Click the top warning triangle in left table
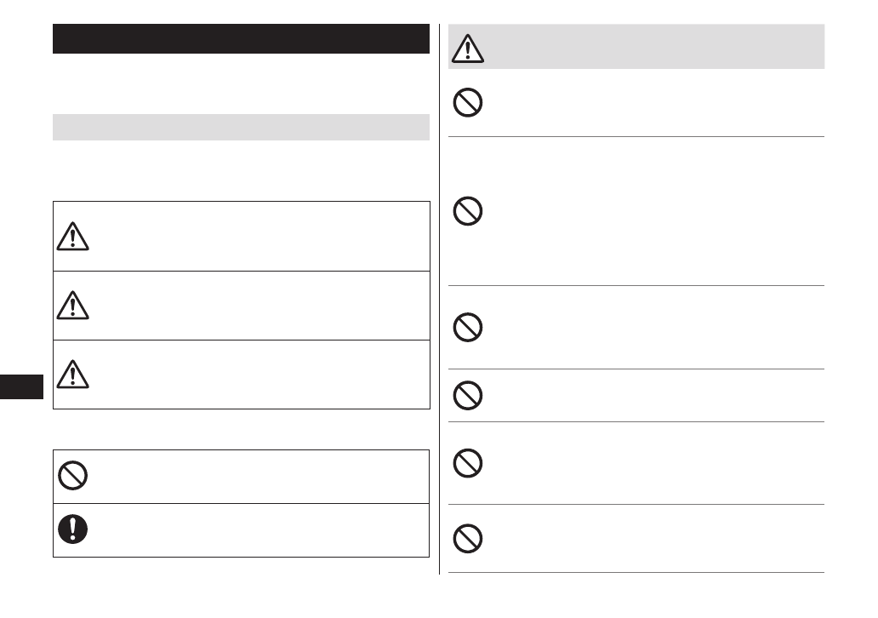The height and width of the screenshot is (618, 878). coord(73,237)
